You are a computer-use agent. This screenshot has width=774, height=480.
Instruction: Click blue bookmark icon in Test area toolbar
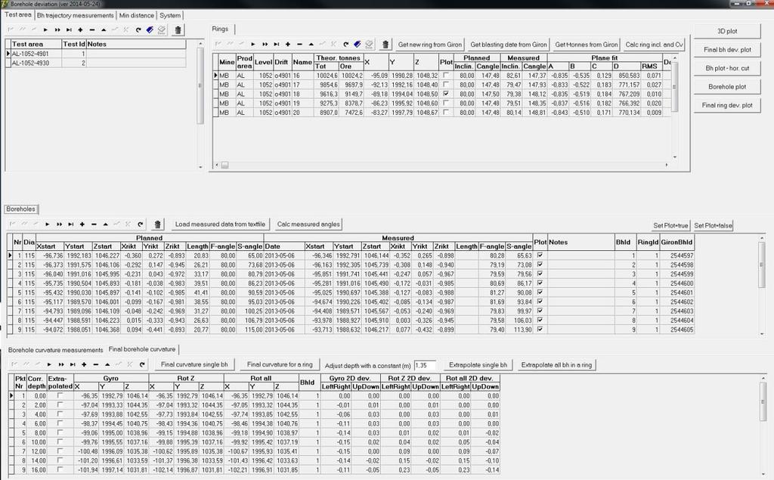pyautogui.click(x=150, y=30)
